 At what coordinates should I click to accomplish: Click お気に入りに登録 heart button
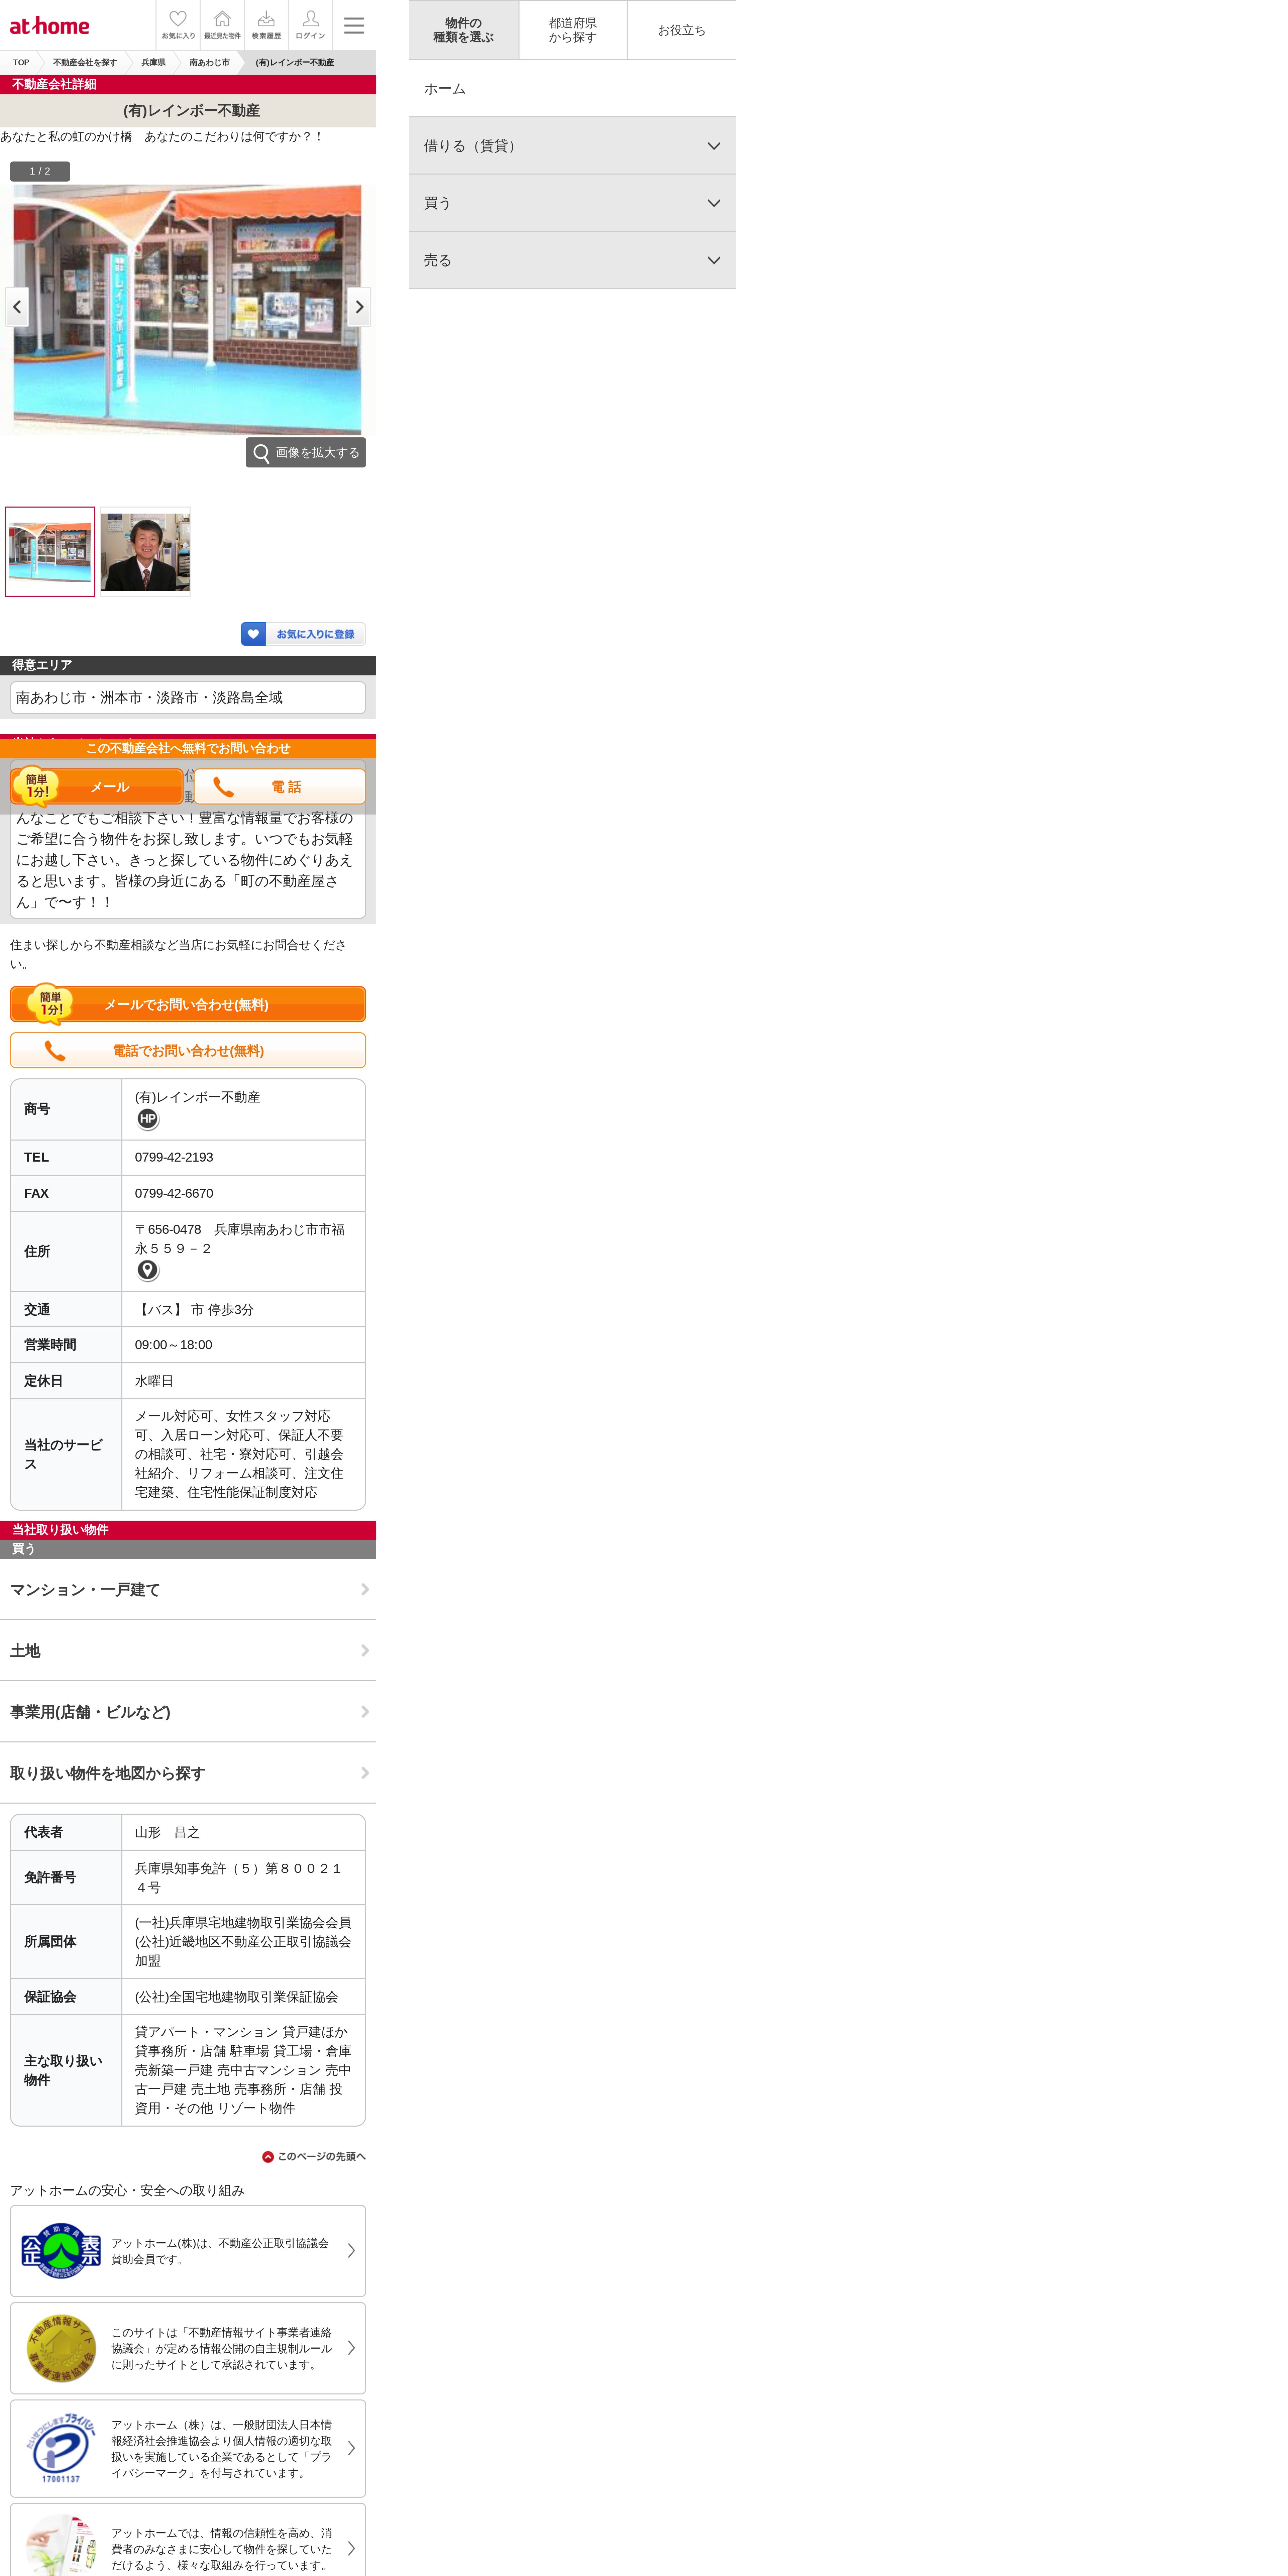303,634
